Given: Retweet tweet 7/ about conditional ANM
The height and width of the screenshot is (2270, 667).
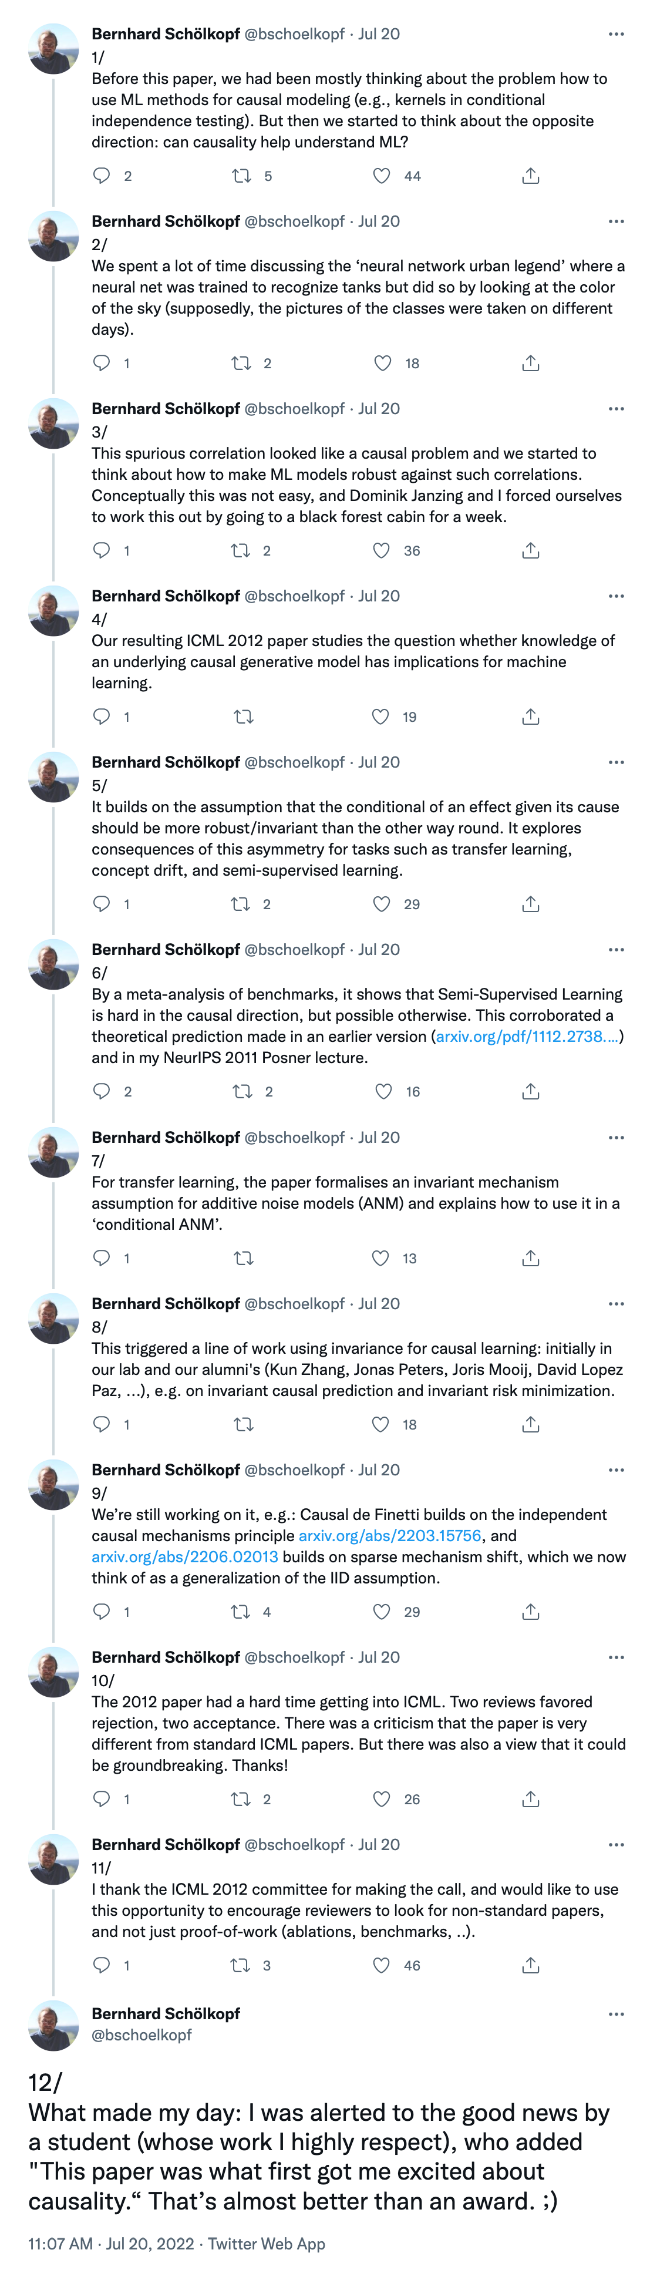Looking at the screenshot, I should coord(243,1259).
